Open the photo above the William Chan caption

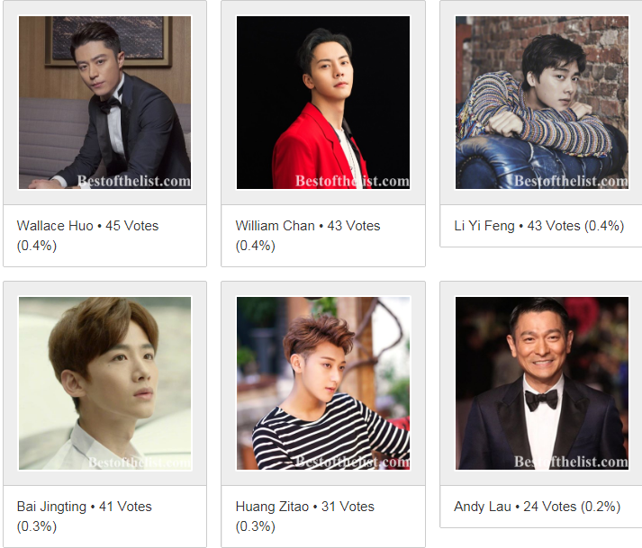323,103
